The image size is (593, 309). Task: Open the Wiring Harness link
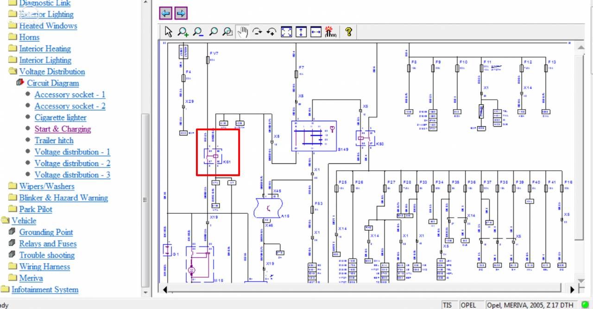click(x=44, y=266)
